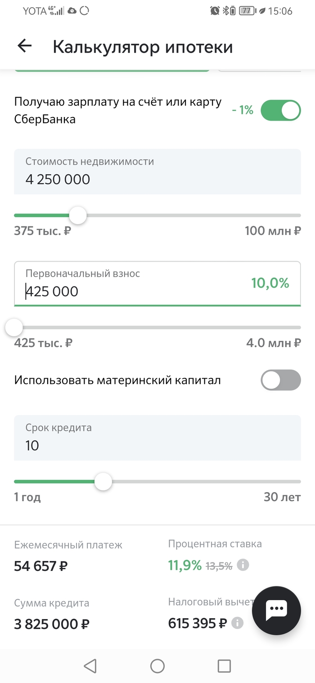The height and width of the screenshot is (683, 315).
Task: Tap info icon next to interest rate
Action: pyautogui.click(x=243, y=565)
